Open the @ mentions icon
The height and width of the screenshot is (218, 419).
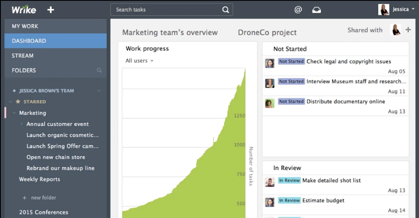298,9
